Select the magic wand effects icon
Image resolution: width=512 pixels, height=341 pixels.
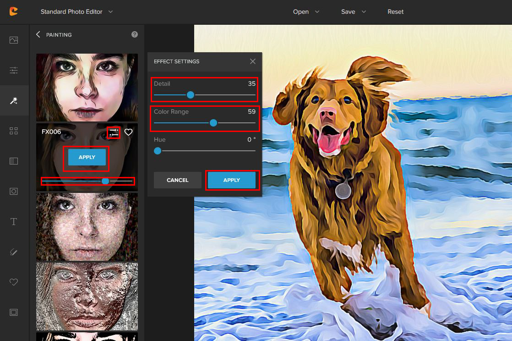(x=14, y=100)
